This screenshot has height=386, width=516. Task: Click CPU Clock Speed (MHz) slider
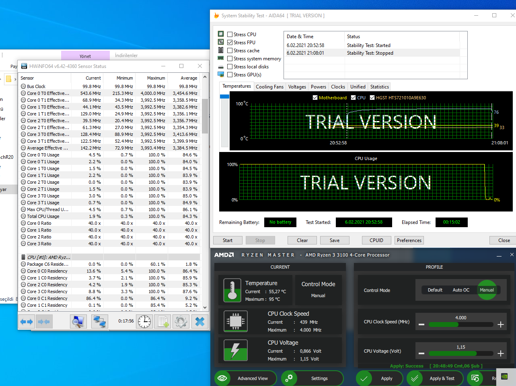coord(461,324)
